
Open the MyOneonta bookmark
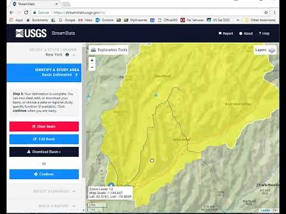pos(136,20)
